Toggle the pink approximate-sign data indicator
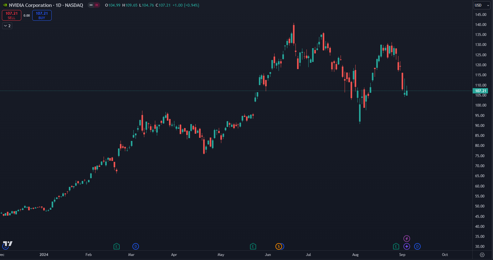 point(97,5)
